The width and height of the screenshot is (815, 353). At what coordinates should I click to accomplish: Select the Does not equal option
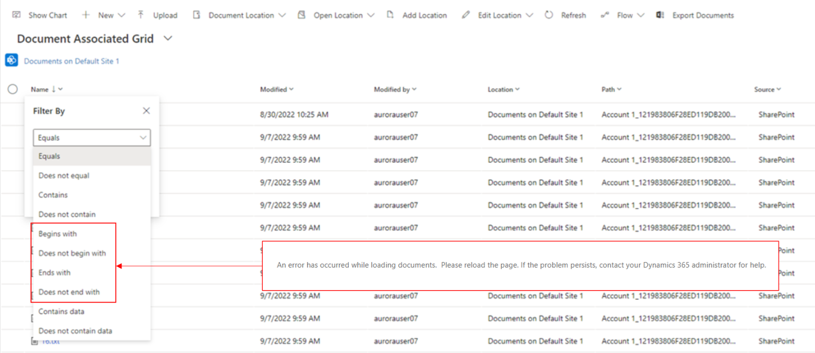tap(92, 176)
